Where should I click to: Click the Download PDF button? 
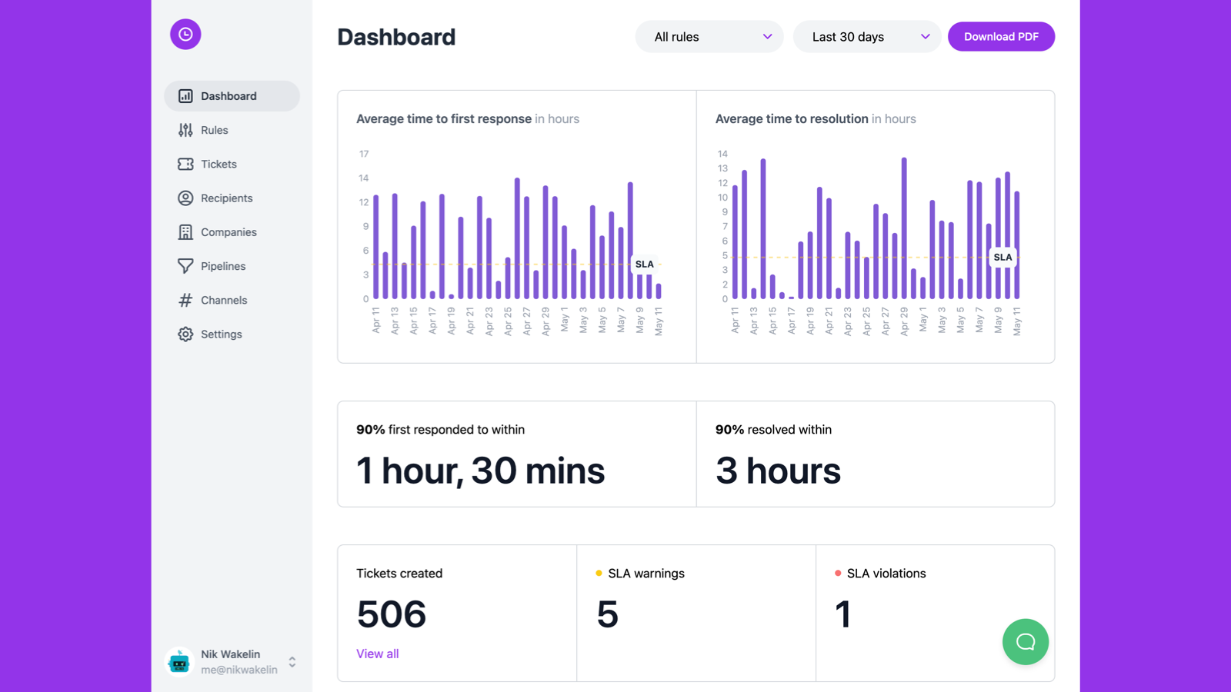1001,36
